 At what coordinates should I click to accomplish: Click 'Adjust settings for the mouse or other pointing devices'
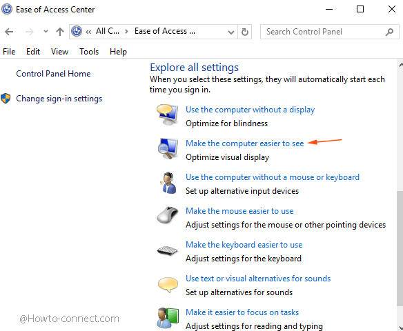286,225
